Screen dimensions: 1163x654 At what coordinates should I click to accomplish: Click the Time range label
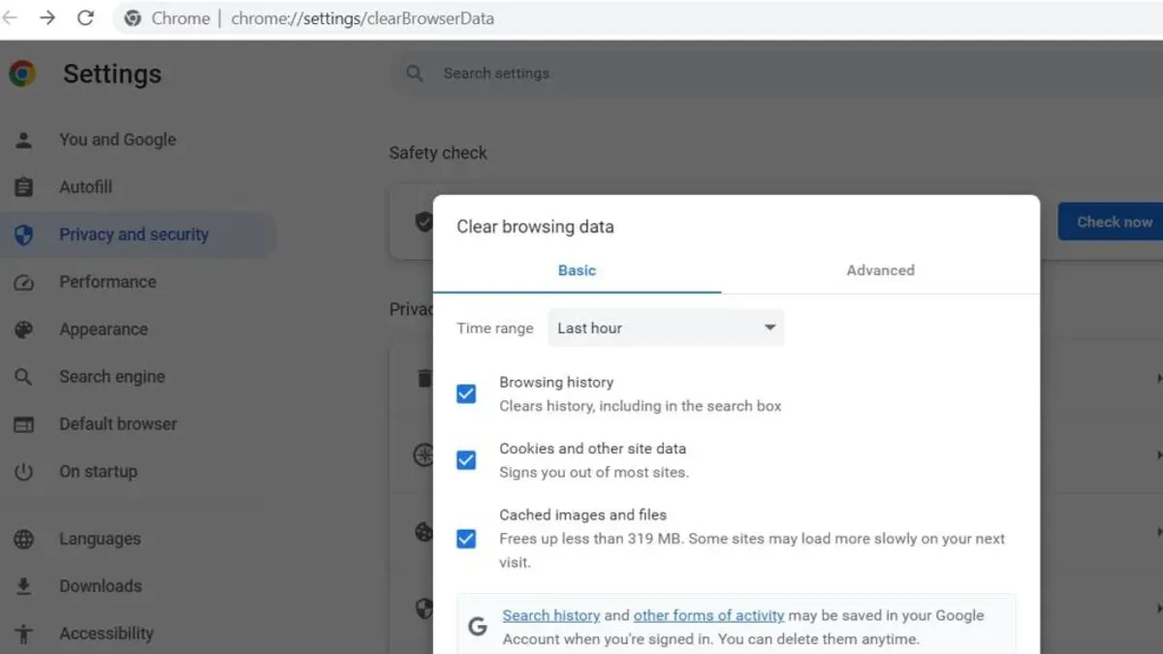tap(495, 328)
